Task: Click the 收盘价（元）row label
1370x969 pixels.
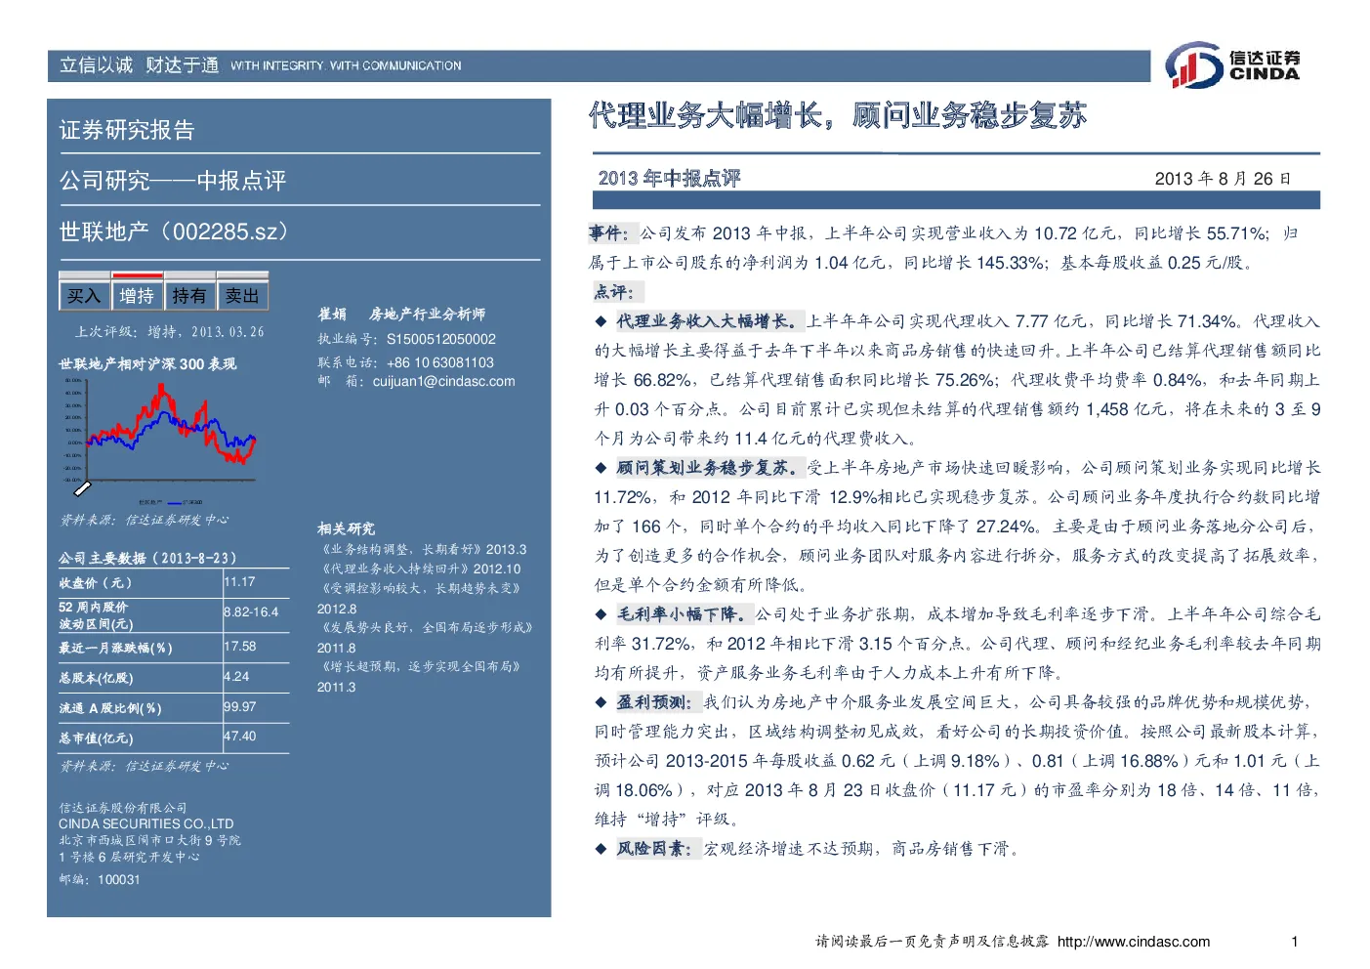Action: point(96,583)
